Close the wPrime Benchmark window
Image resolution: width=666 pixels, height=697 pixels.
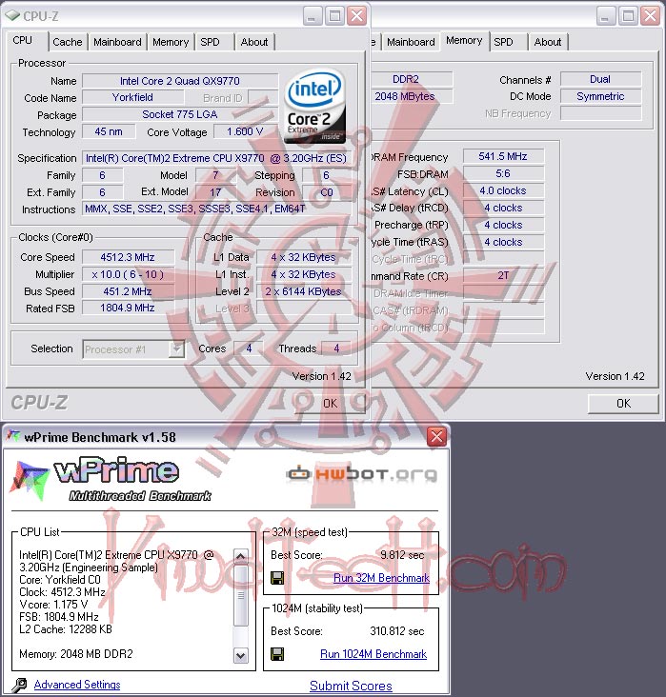point(436,436)
